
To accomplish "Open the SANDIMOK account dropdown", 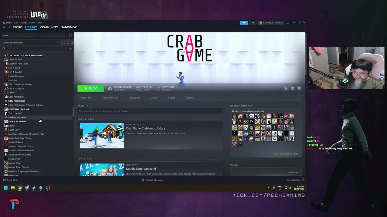I will coord(271,23).
